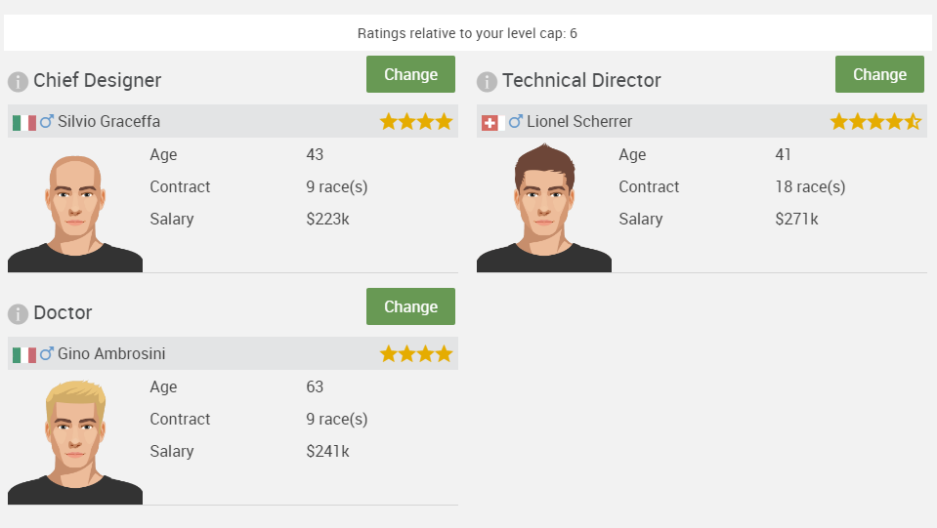Click the Italian flag beside Silvio Graceffa

(x=24, y=123)
